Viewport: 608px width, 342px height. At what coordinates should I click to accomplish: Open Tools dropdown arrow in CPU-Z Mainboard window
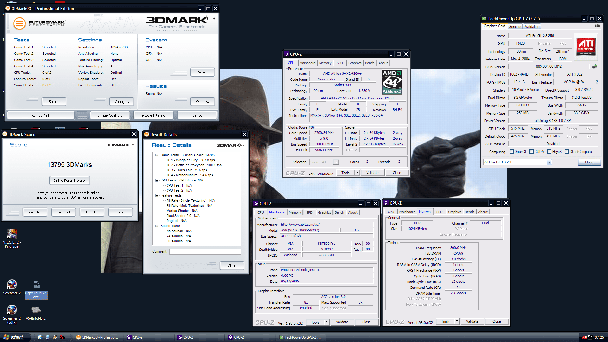coord(326,322)
